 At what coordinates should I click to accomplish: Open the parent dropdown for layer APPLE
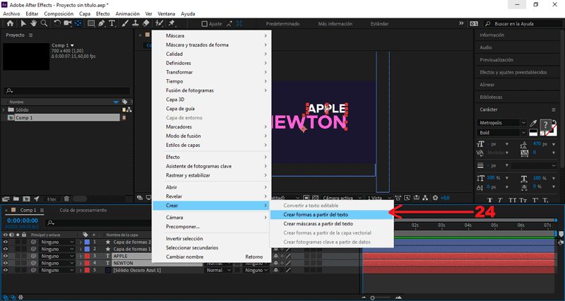(57, 256)
